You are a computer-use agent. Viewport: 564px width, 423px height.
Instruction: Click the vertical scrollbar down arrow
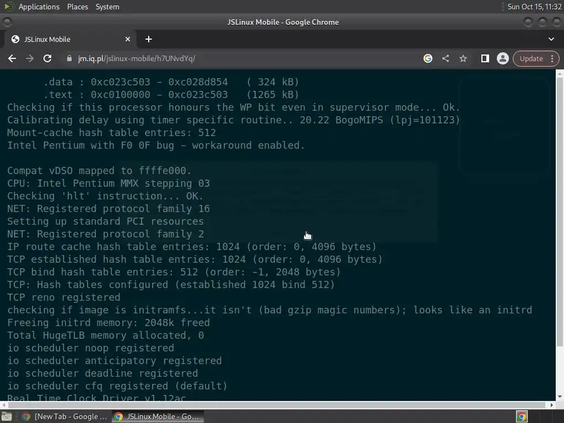560,397
